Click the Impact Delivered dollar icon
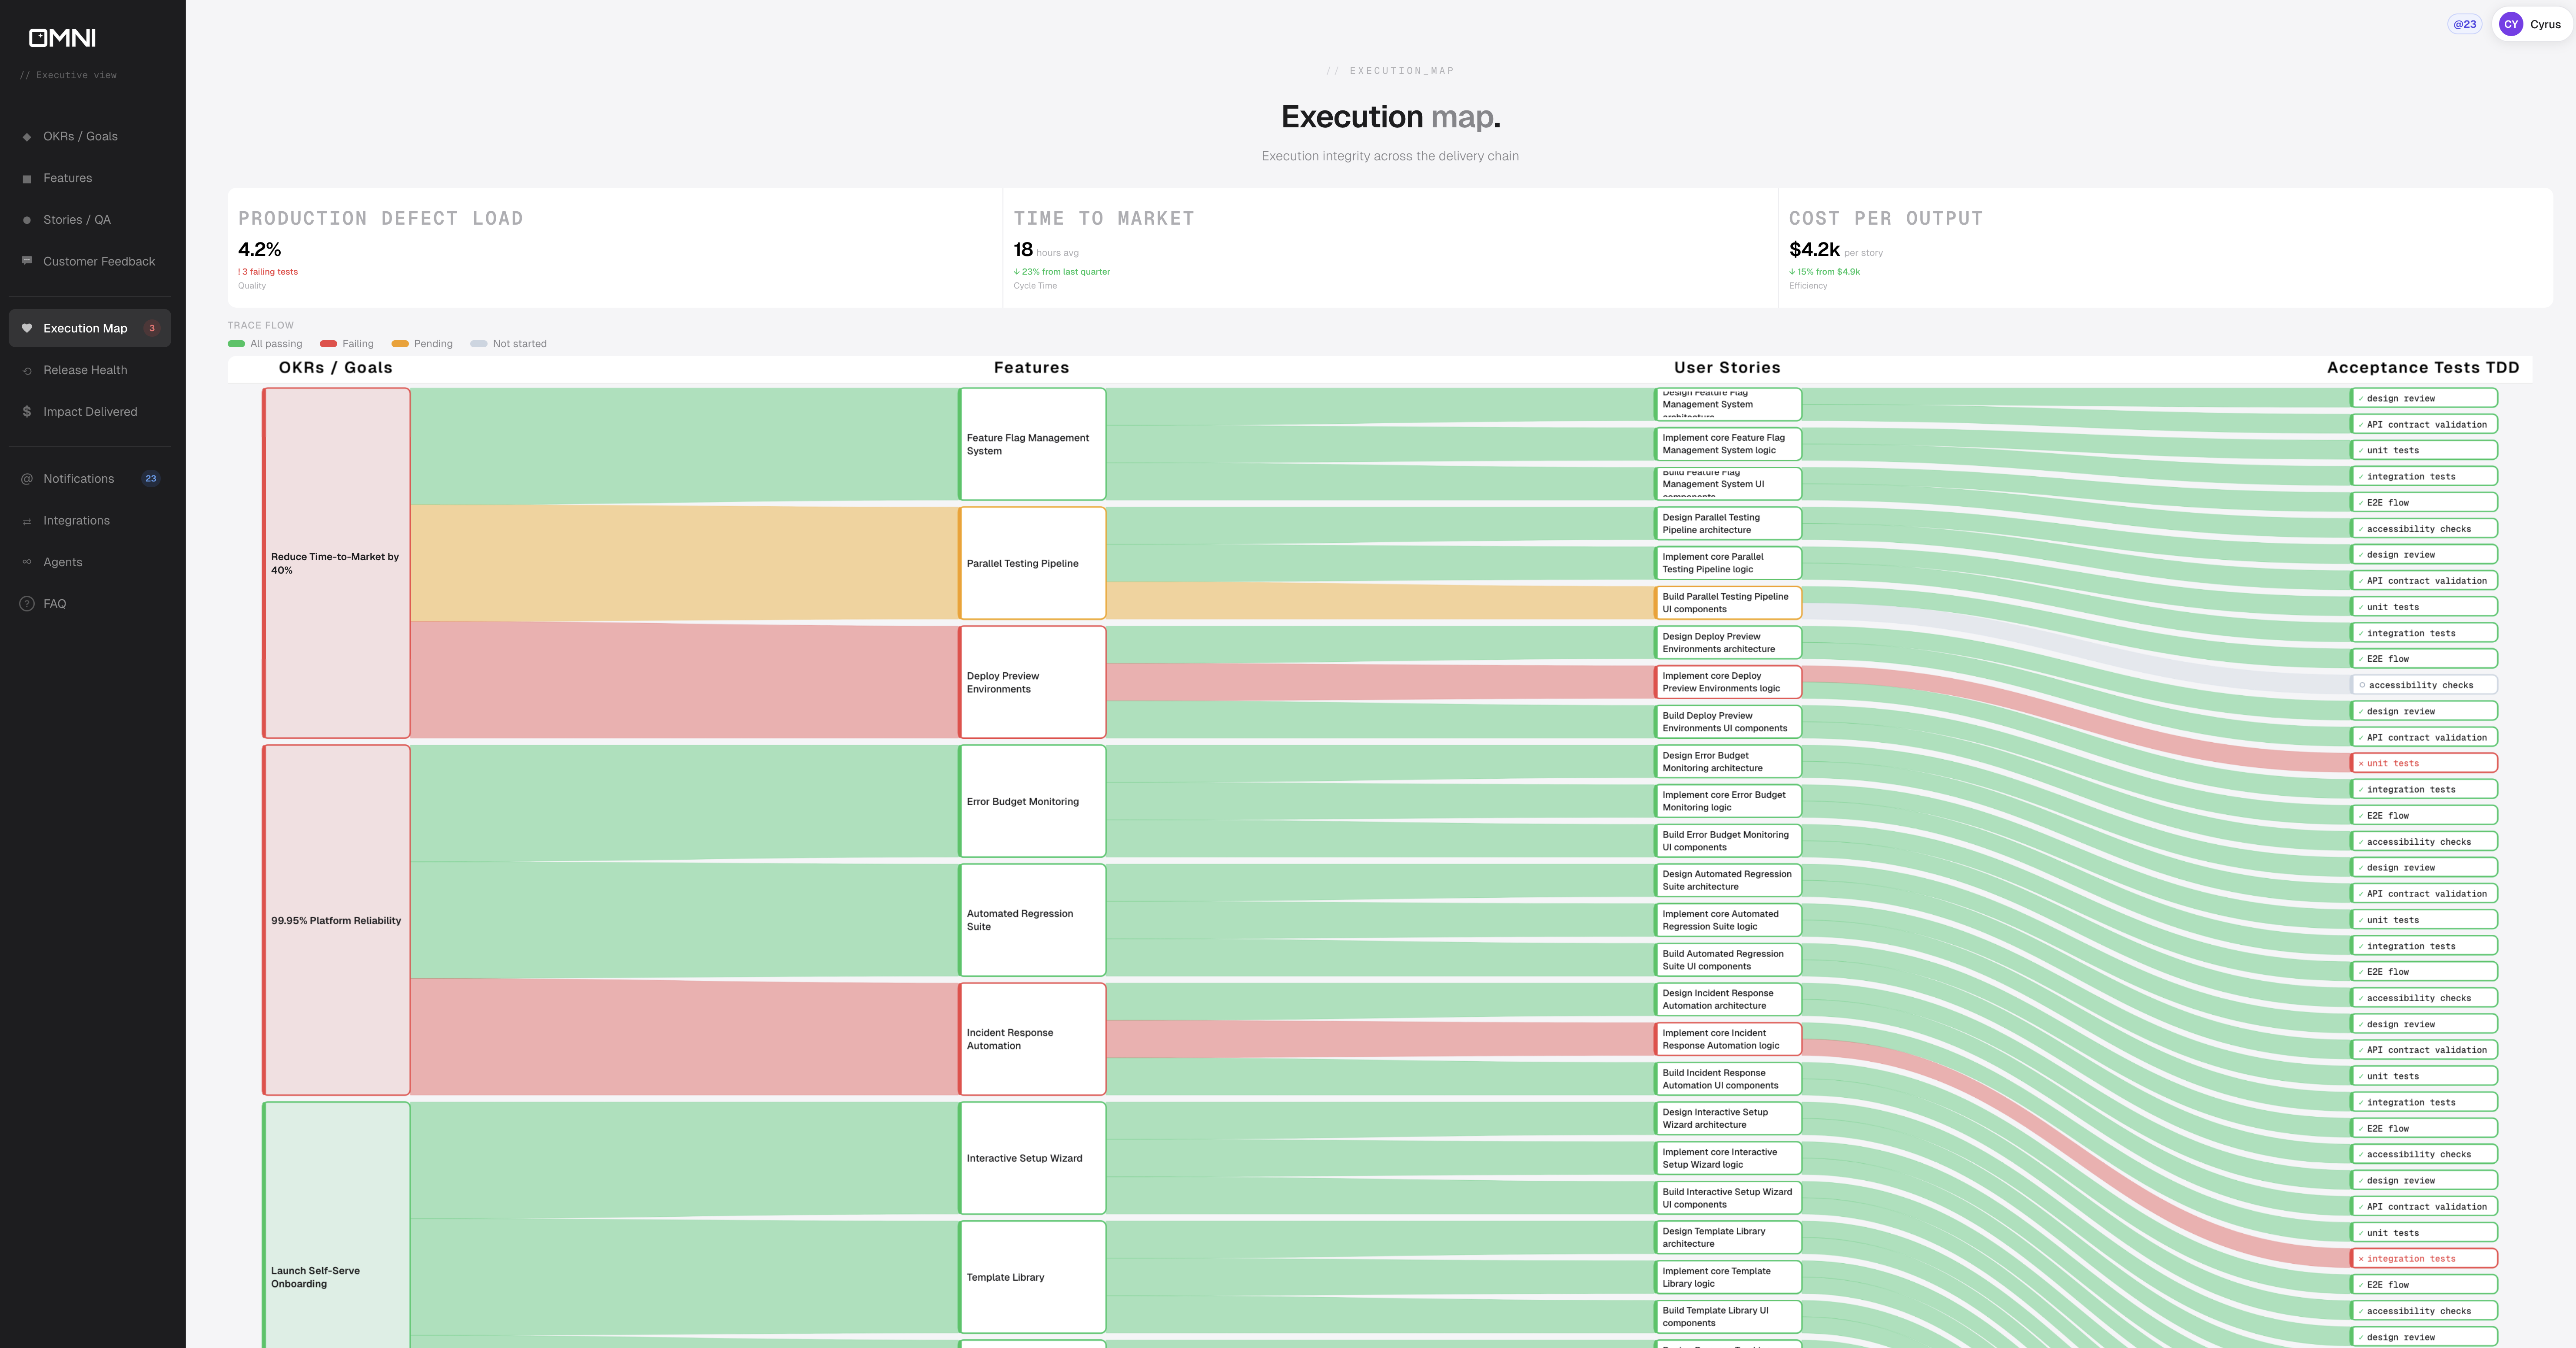 click(x=27, y=412)
